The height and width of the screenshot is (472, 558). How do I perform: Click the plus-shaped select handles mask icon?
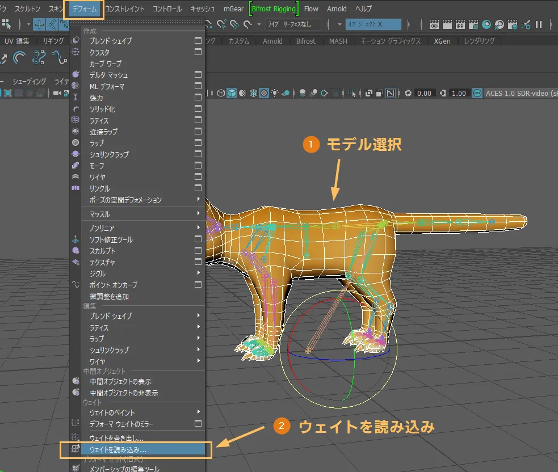tap(39, 24)
